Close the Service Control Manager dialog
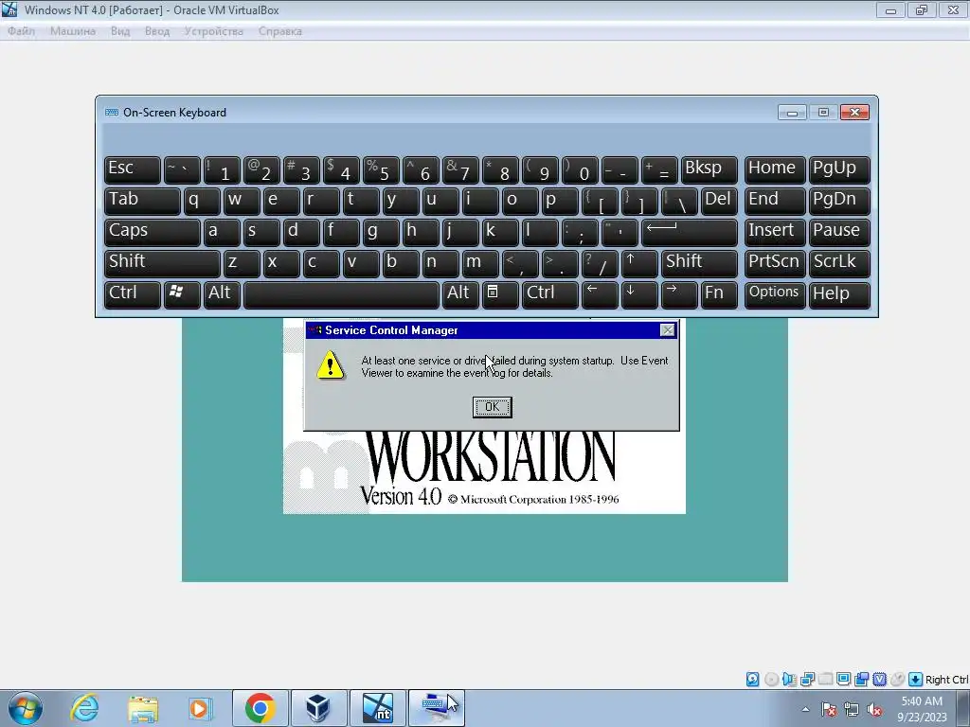The height and width of the screenshot is (727, 970). [668, 330]
